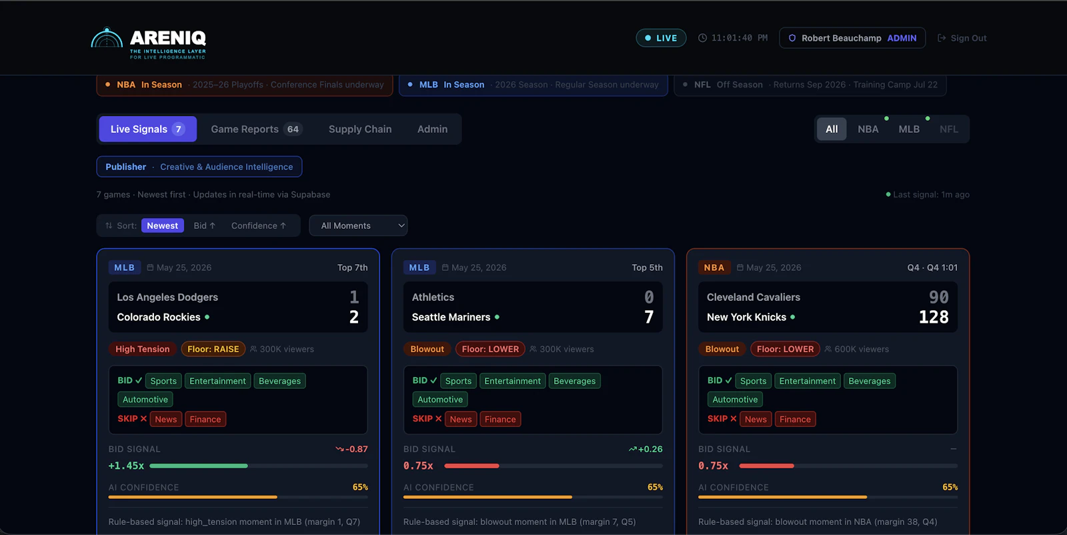Sort signals by Confidence ascending
1067x535 pixels.
259,225
